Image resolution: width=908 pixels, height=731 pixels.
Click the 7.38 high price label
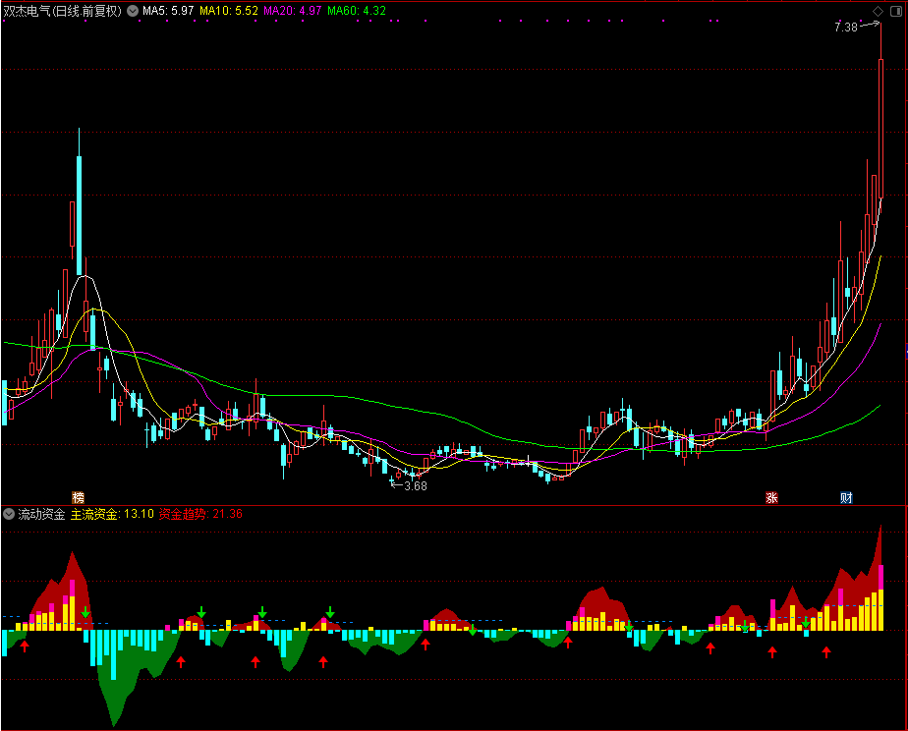pos(845,28)
